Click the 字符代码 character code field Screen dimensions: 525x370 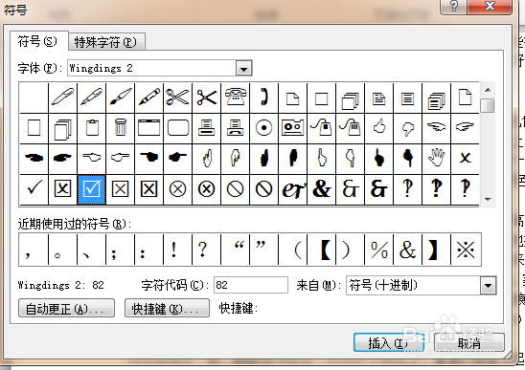[x=251, y=285]
